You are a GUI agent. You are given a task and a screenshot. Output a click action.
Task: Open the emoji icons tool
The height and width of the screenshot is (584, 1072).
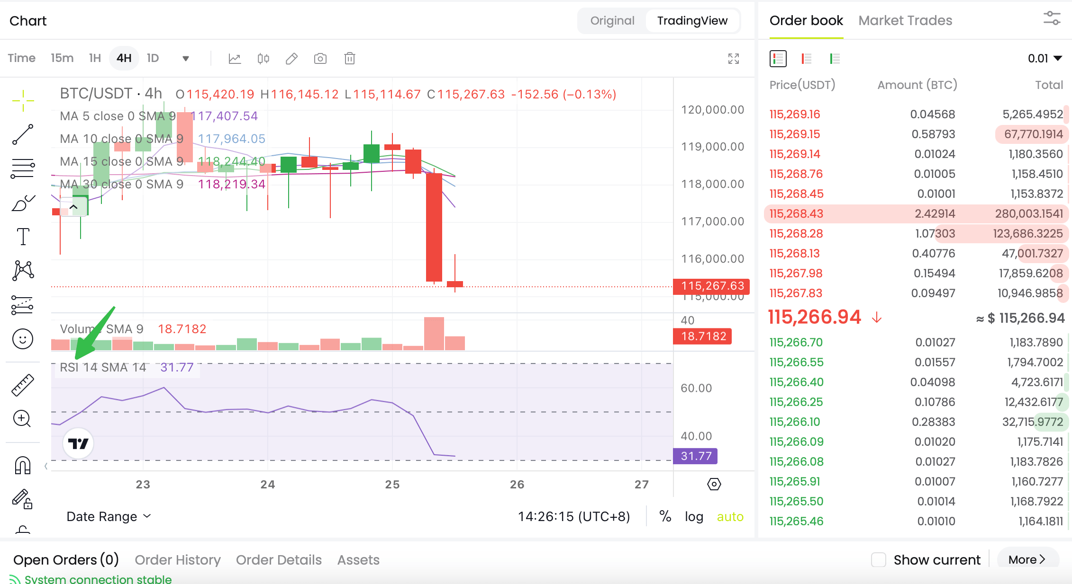(23, 339)
